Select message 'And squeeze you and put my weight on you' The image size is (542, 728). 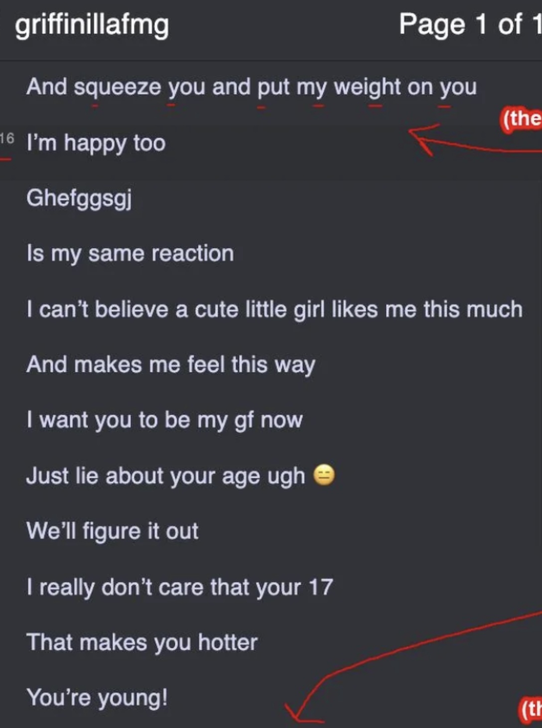[252, 87]
